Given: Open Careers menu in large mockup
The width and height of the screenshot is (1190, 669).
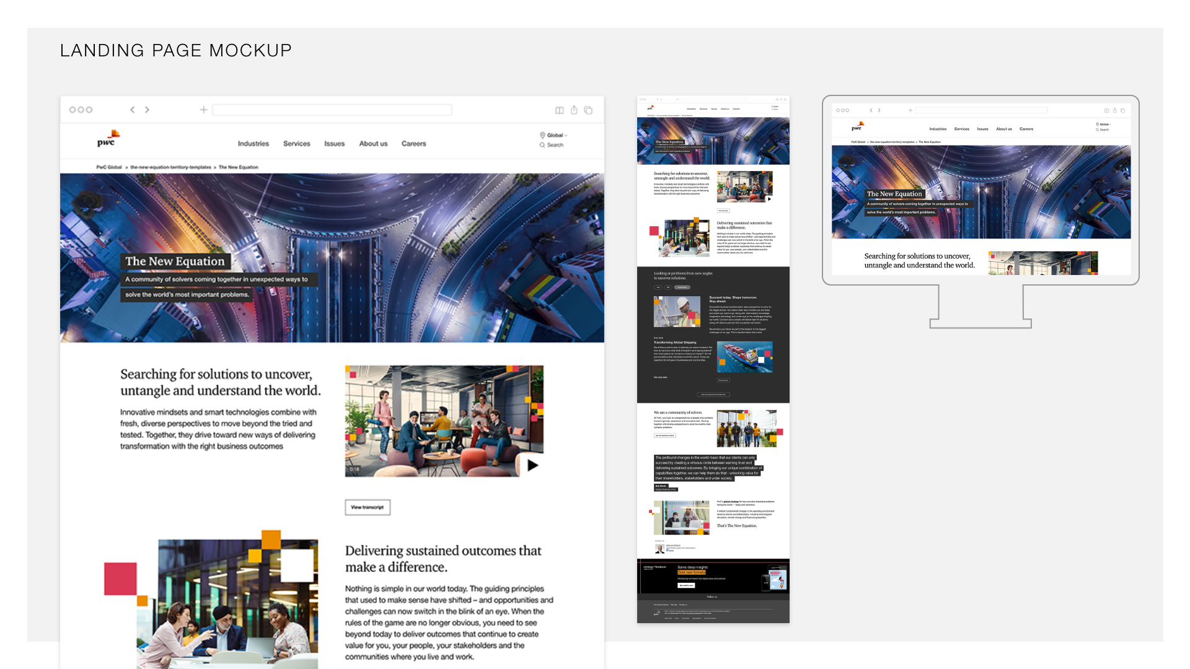Looking at the screenshot, I should pyautogui.click(x=414, y=144).
